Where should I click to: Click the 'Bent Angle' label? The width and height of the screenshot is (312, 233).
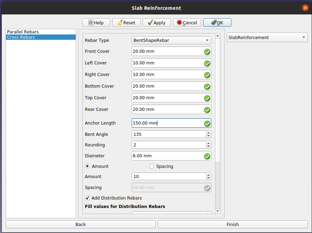click(96, 134)
